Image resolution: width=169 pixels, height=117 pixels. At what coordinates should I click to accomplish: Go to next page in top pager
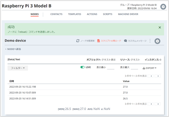click(x=158, y=76)
